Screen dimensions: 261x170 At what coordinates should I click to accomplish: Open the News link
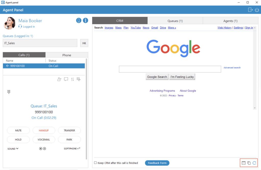point(146,28)
